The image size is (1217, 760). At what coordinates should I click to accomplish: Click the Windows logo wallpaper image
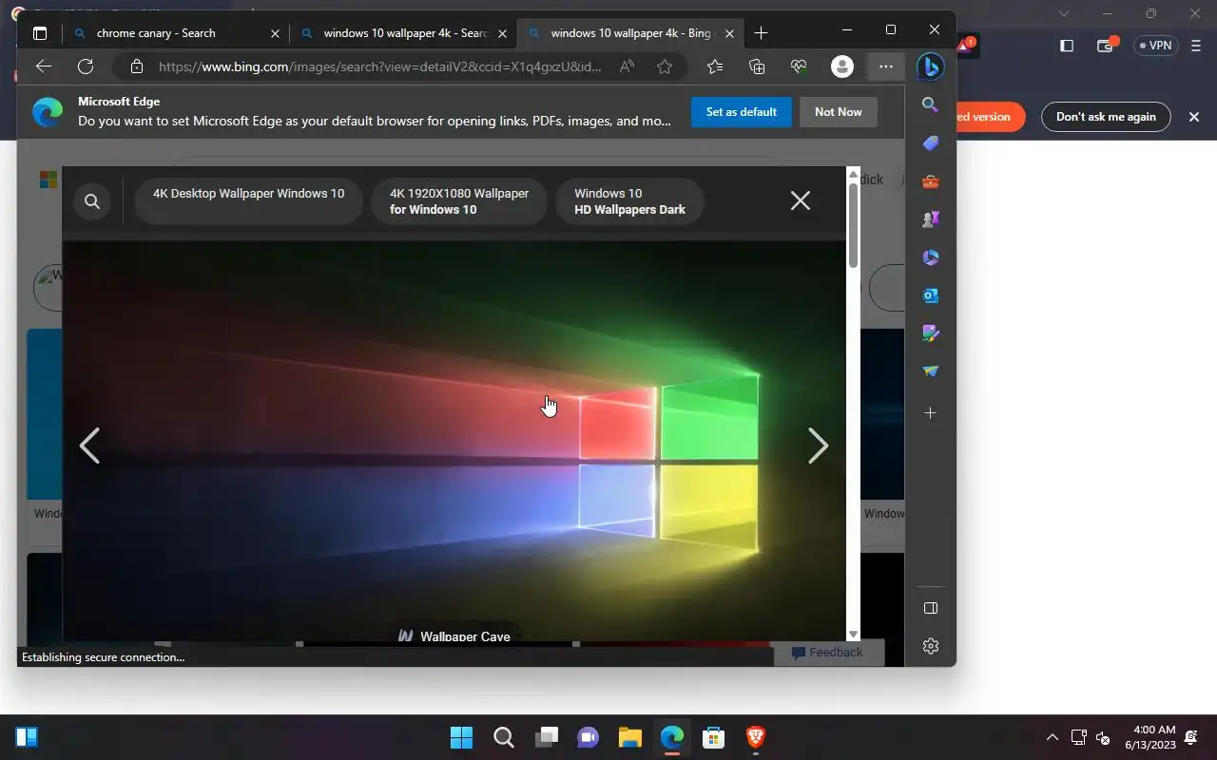(454, 442)
